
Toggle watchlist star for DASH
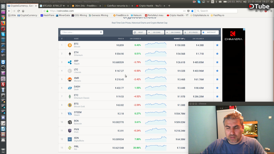(x=217, y=88)
